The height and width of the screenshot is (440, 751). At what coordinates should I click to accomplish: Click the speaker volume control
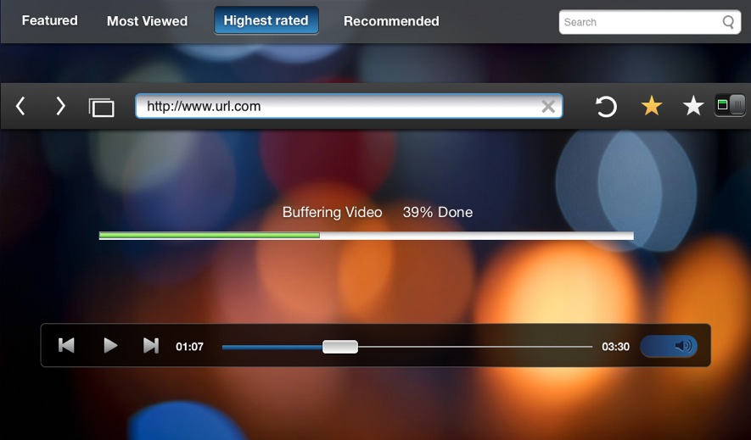(x=669, y=346)
